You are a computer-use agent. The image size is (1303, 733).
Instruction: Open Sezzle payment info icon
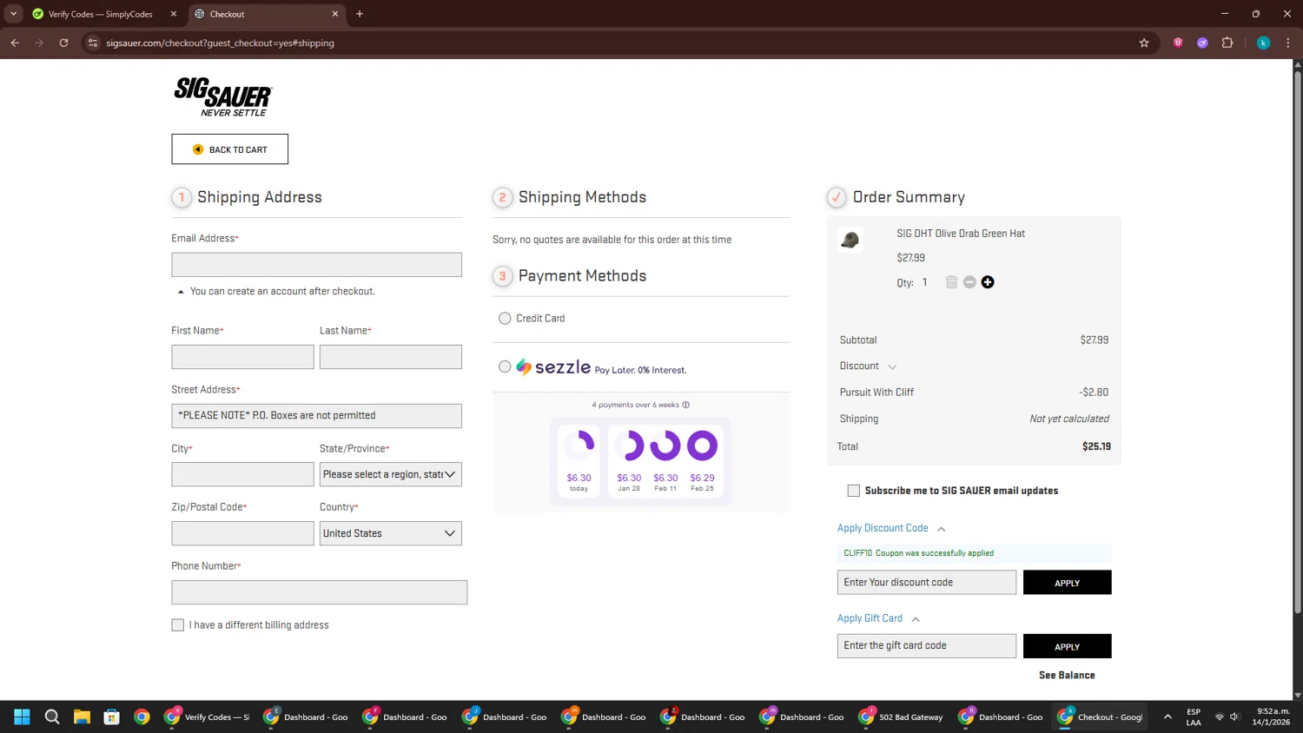686,405
